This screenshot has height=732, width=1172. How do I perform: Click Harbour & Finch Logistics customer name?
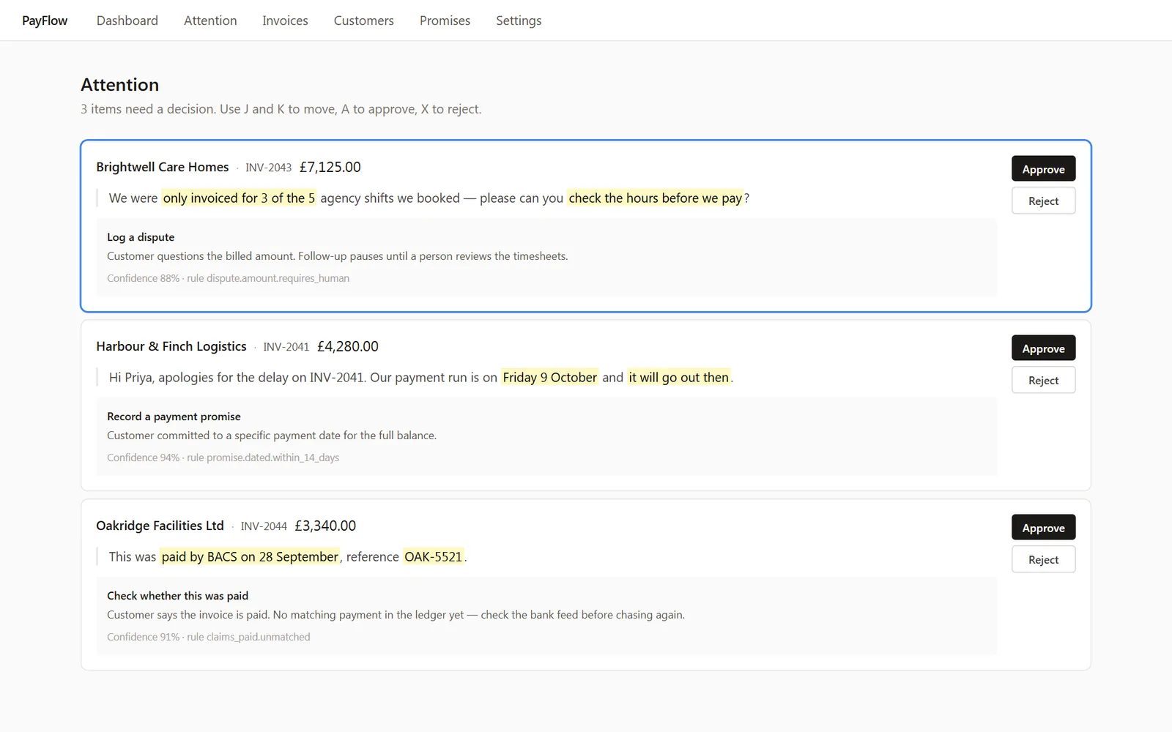(171, 346)
